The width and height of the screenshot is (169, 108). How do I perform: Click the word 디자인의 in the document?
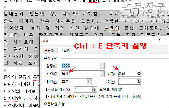[x=12, y=91]
